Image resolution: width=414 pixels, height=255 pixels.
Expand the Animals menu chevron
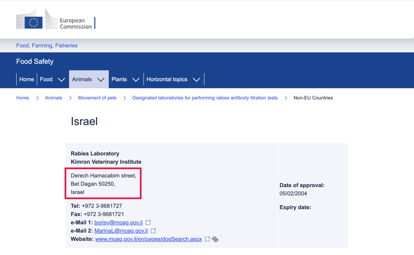101,80
